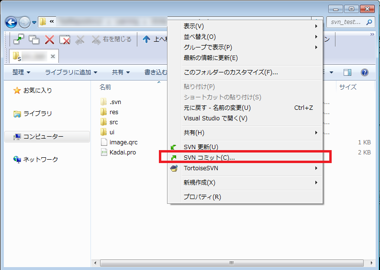Choose 元に戻す - 名前の変更(U)

pos(245,107)
